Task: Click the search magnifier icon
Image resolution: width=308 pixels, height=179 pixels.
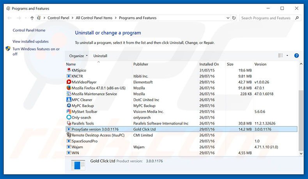Action: 297,18
